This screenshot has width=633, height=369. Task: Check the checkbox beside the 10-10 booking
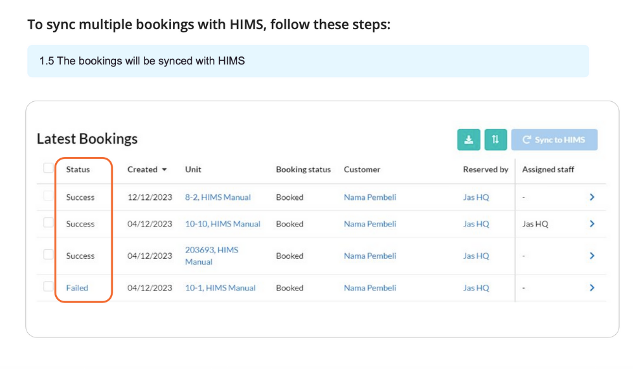48,223
